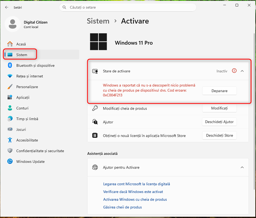Click the Microsoft Store bag icon
The image size is (256, 218).
pos(95,135)
